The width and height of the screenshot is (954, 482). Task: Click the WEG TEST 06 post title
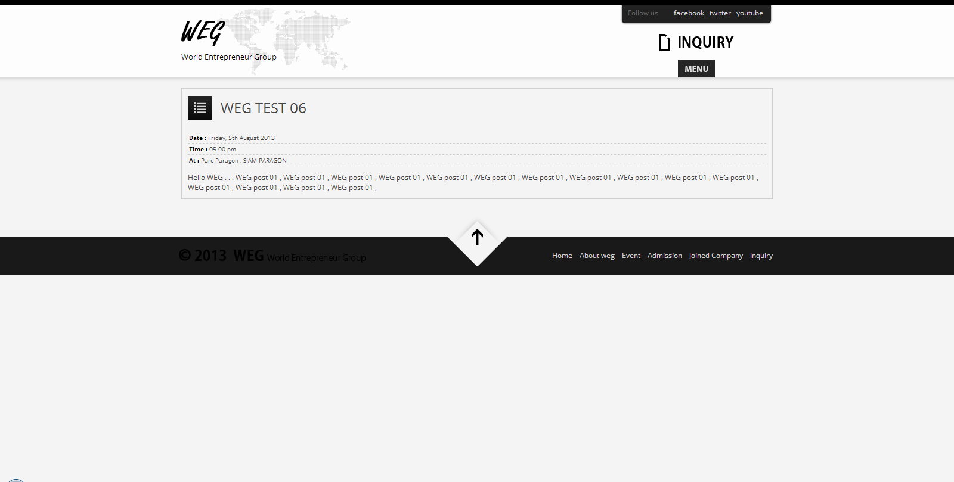click(x=263, y=108)
